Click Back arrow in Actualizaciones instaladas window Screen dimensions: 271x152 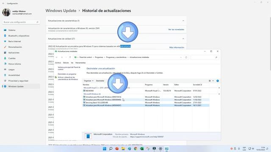coord(57,57)
